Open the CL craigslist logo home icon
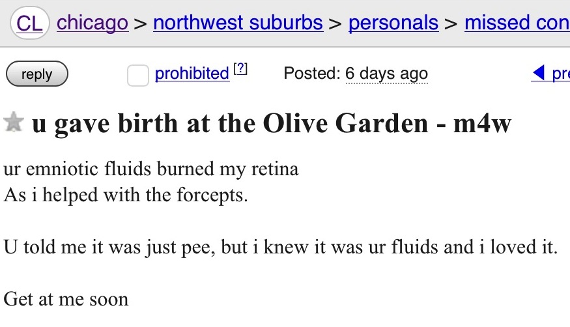The width and height of the screenshot is (570, 327). tap(29, 23)
